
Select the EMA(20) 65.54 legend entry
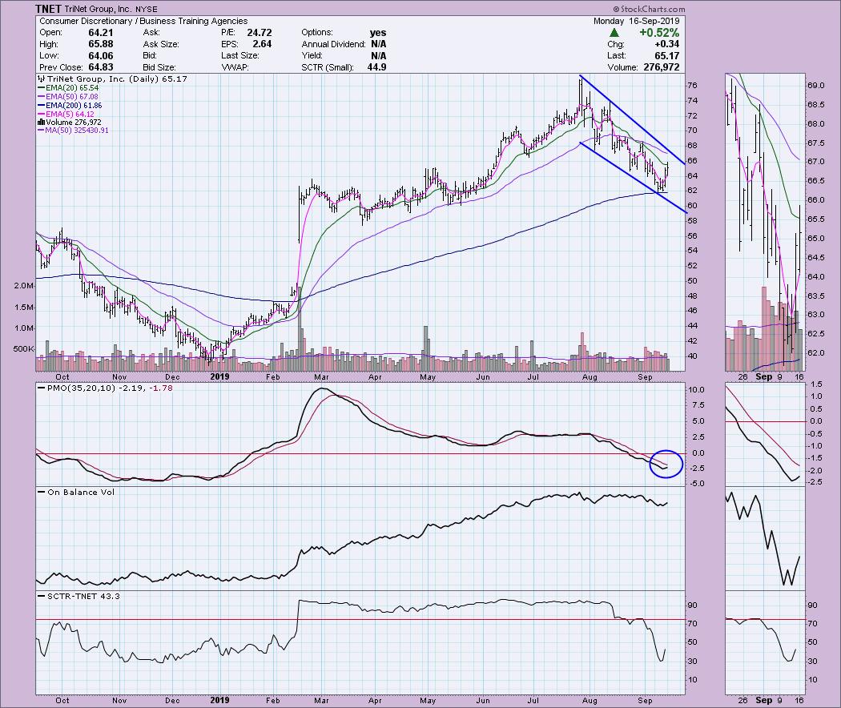tap(68, 87)
